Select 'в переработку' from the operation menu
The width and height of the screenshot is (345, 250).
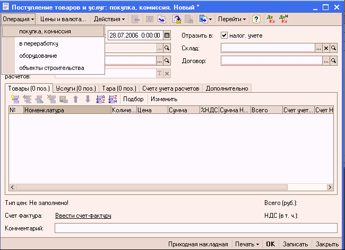[38, 43]
